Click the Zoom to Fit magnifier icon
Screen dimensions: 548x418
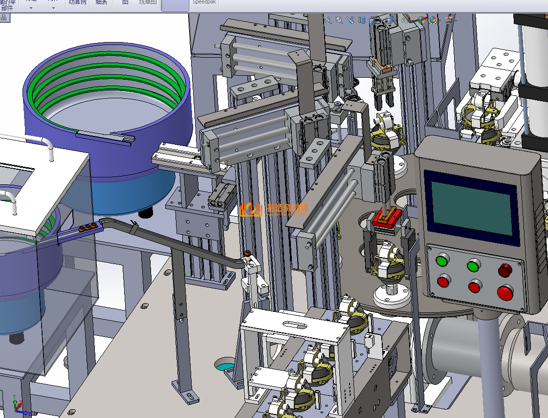click(328, 20)
